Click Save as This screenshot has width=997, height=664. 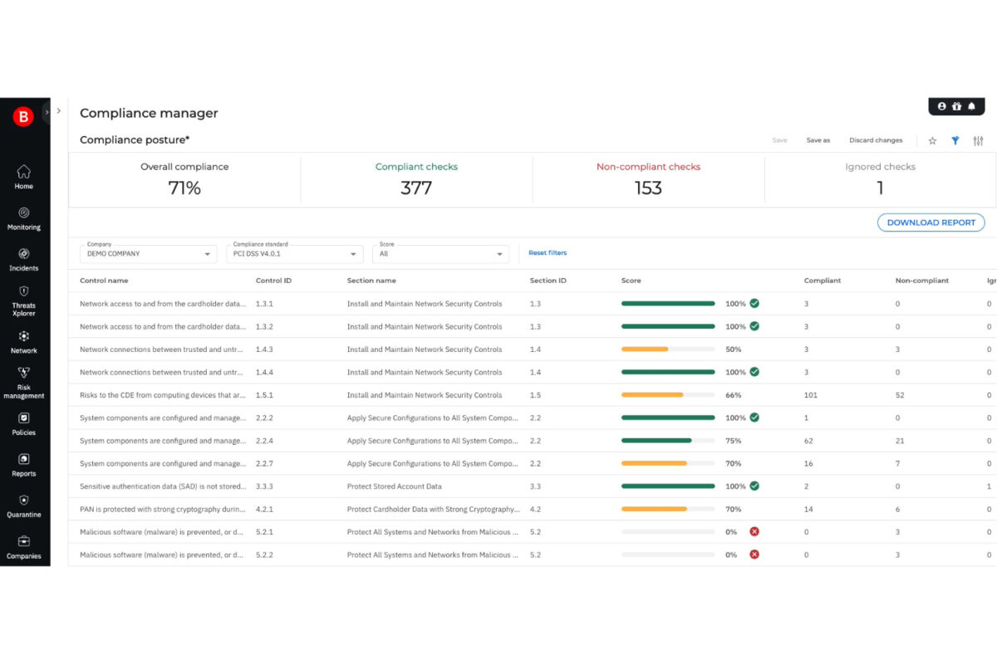click(818, 140)
